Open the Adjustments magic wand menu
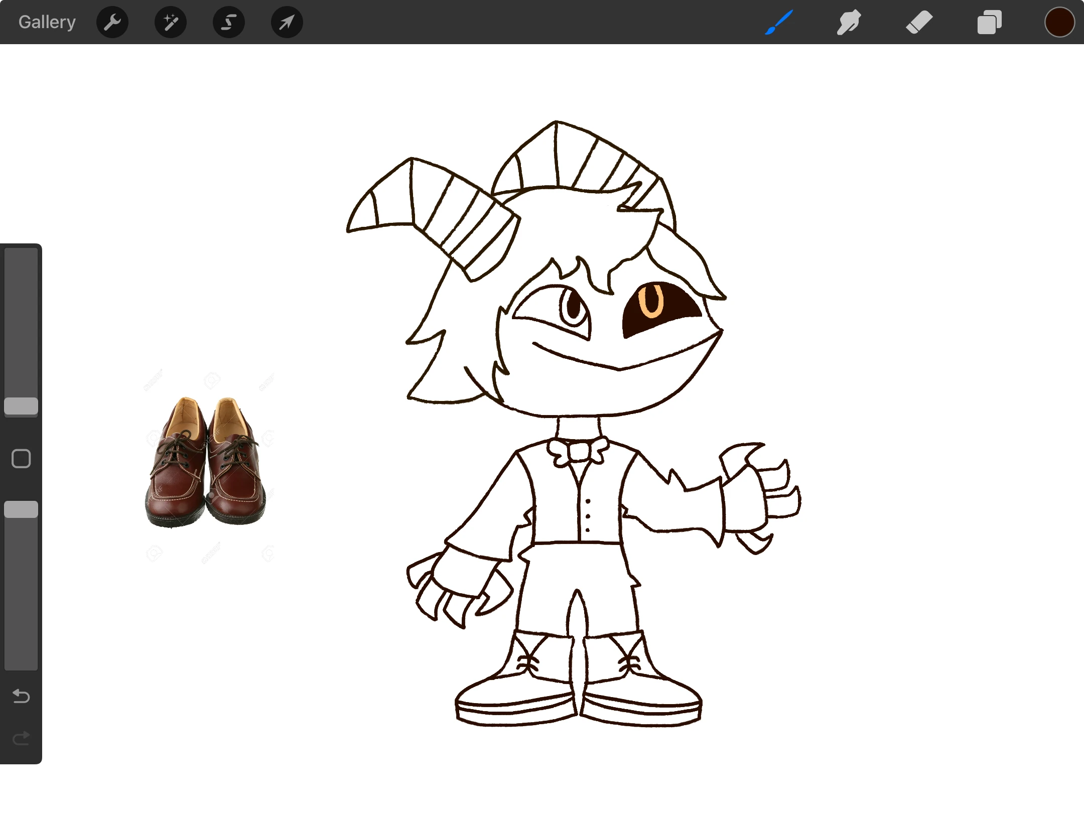Viewport: 1084px width, 813px height. [171, 22]
